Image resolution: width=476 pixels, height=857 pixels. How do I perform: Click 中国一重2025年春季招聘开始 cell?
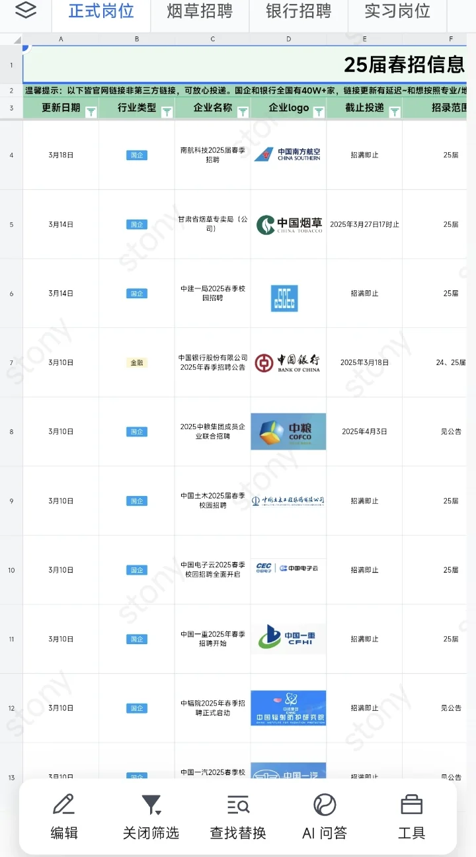click(x=213, y=638)
